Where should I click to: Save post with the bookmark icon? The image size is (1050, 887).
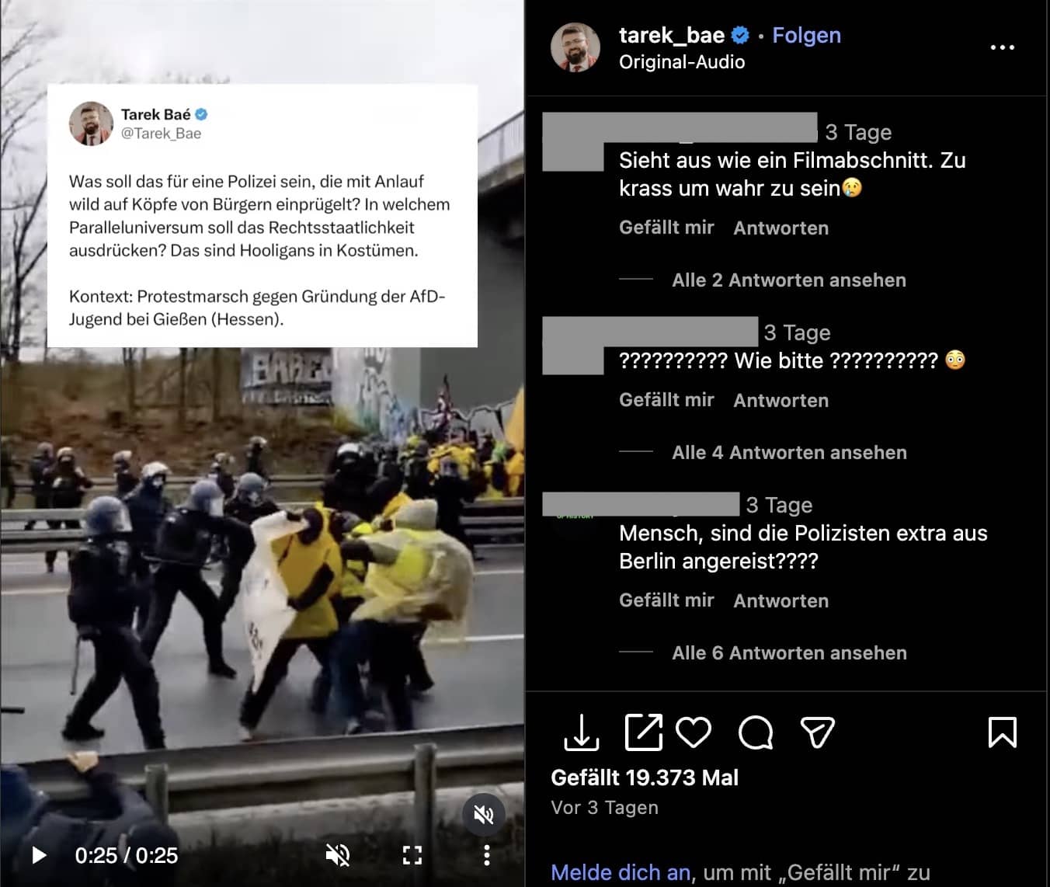tap(1002, 732)
